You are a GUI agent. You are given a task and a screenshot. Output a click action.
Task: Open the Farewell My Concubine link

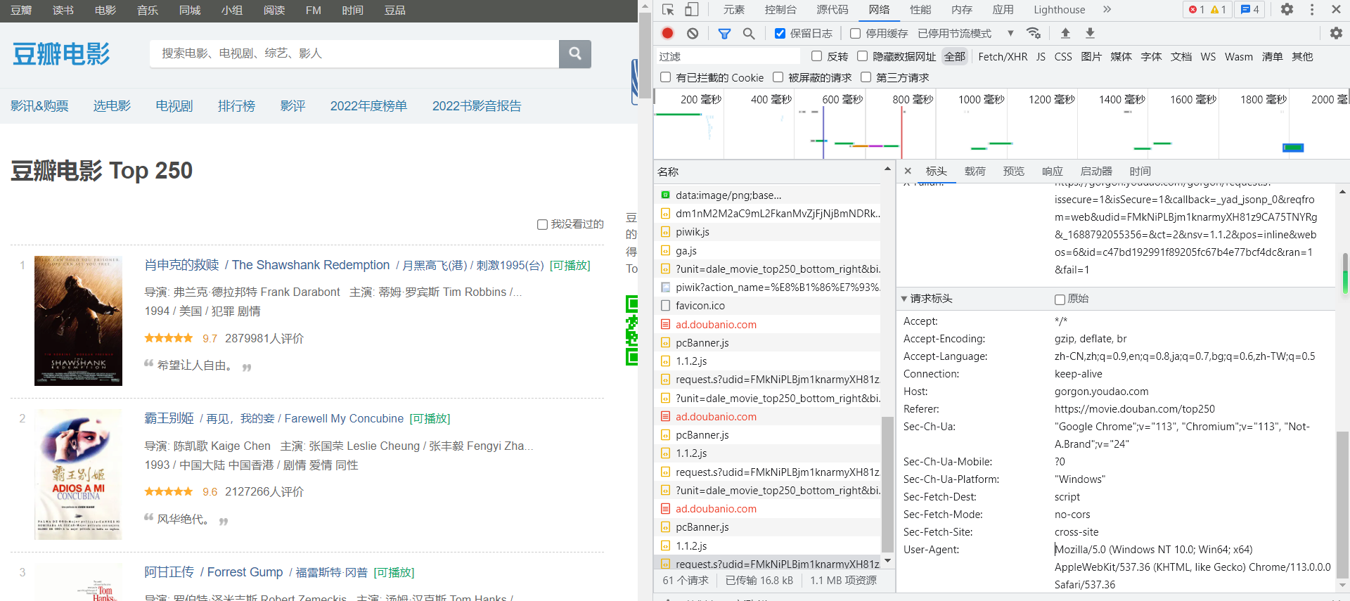[x=274, y=418]
